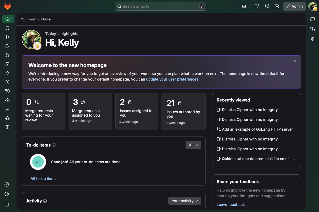
Task: Select the Merge requests sidebar icon
Action: [7, 55]
